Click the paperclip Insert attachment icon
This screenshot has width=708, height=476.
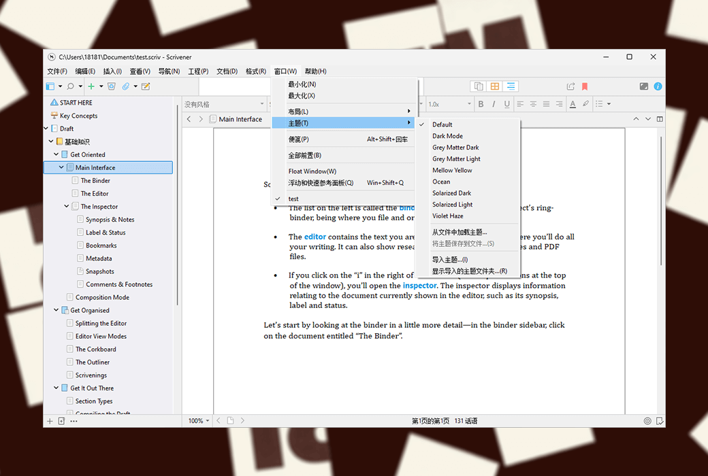point(125,86)
